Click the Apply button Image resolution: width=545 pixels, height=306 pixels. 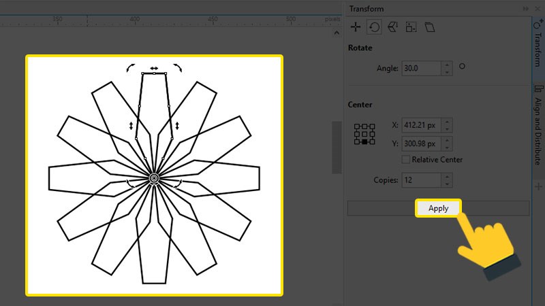click(x=438, y=208)
